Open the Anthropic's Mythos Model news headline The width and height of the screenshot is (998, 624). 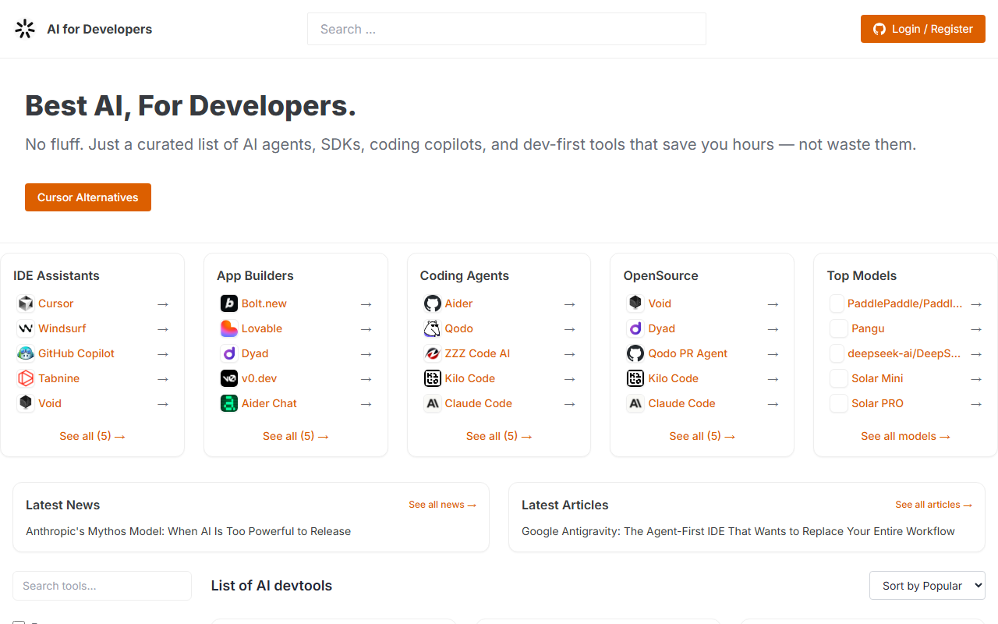(x=188, y=531)
